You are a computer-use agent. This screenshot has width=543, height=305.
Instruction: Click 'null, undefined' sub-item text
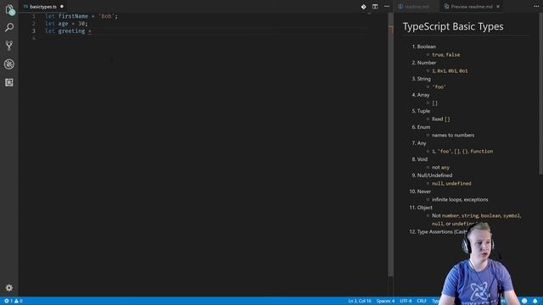451,183
